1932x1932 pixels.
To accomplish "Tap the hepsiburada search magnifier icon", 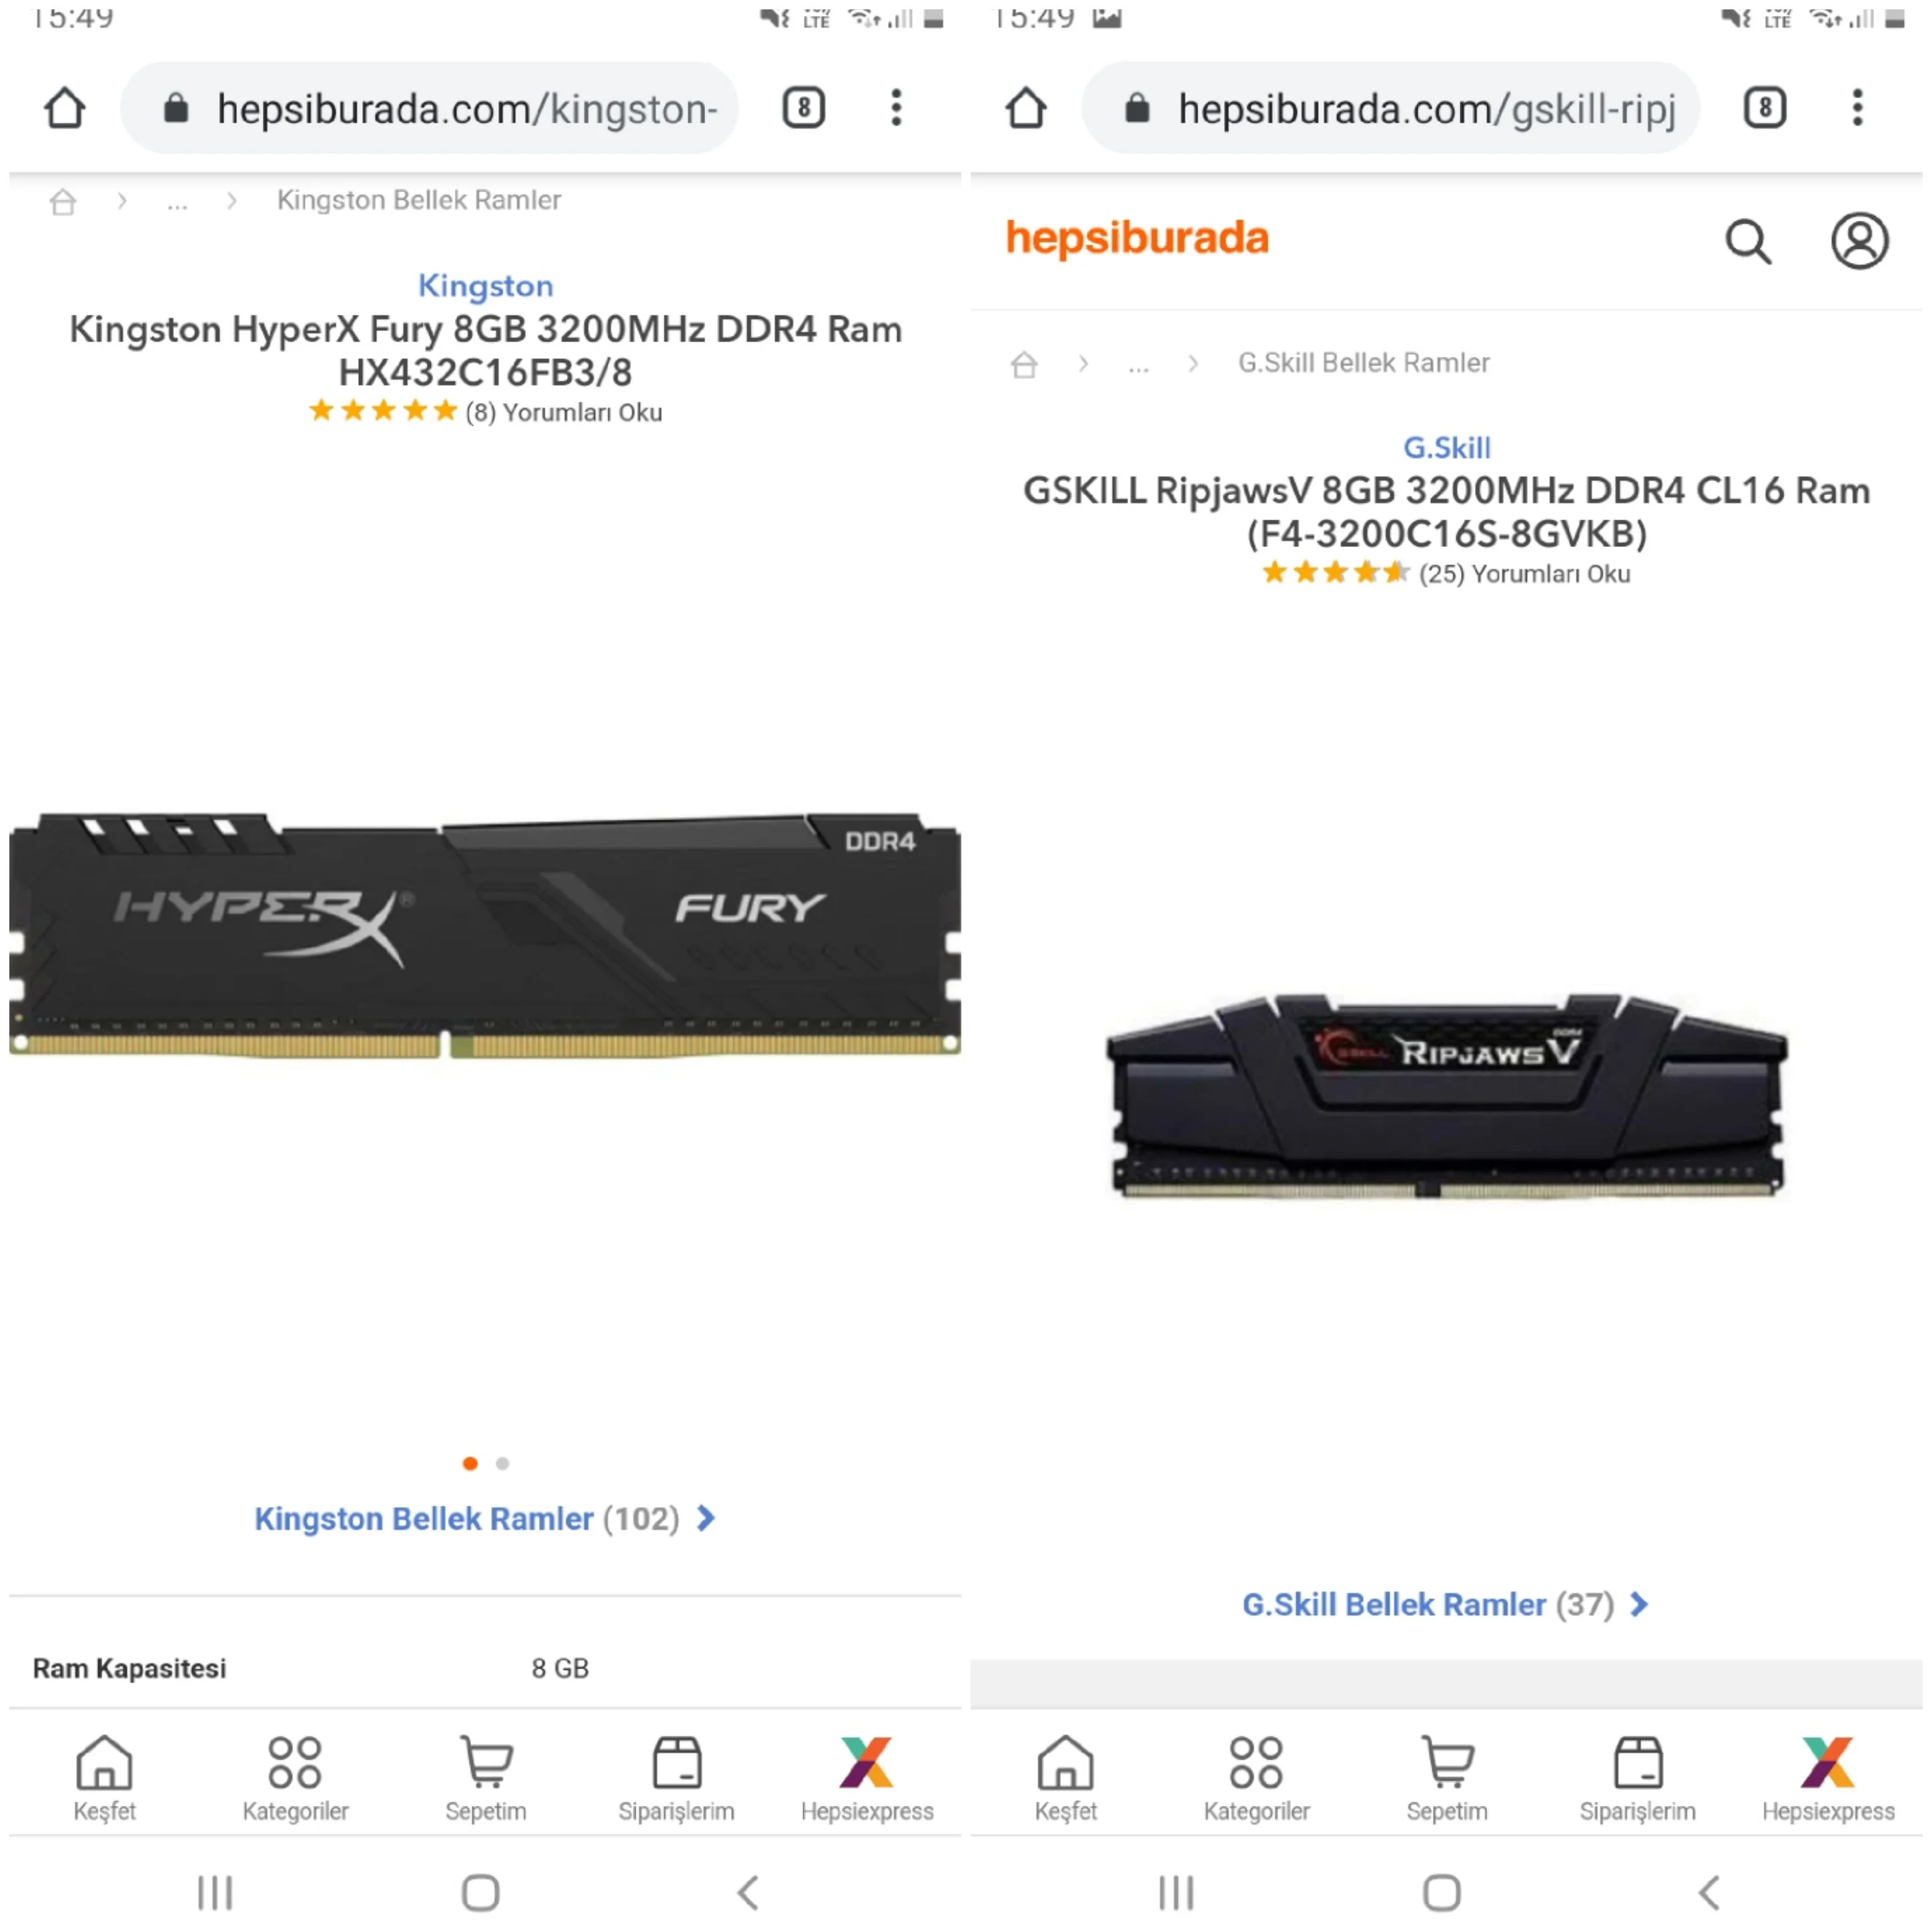I will [x=1748, y=242].
